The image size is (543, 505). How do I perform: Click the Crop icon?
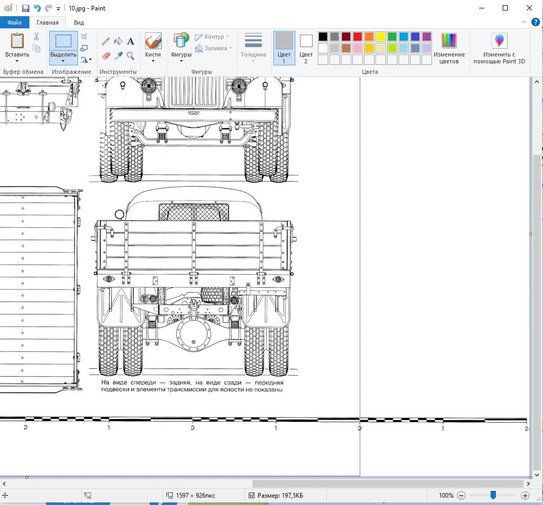[84, 36]
